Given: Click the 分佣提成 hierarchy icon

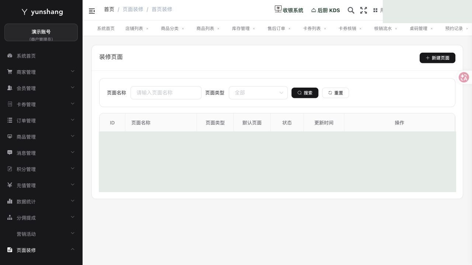Looking at the screenshot, I should coord(10,218).
